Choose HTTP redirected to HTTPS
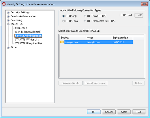This screenshot has height=118, width=150. [85, 21]
